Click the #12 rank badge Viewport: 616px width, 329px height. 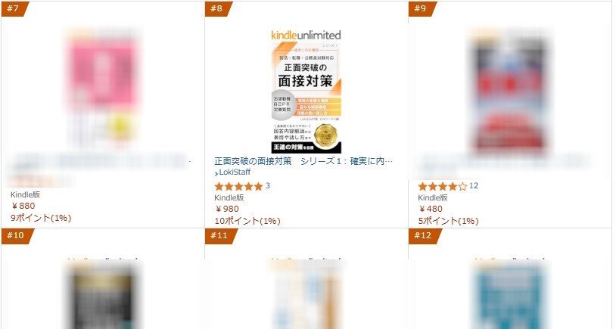click(425, 235)
